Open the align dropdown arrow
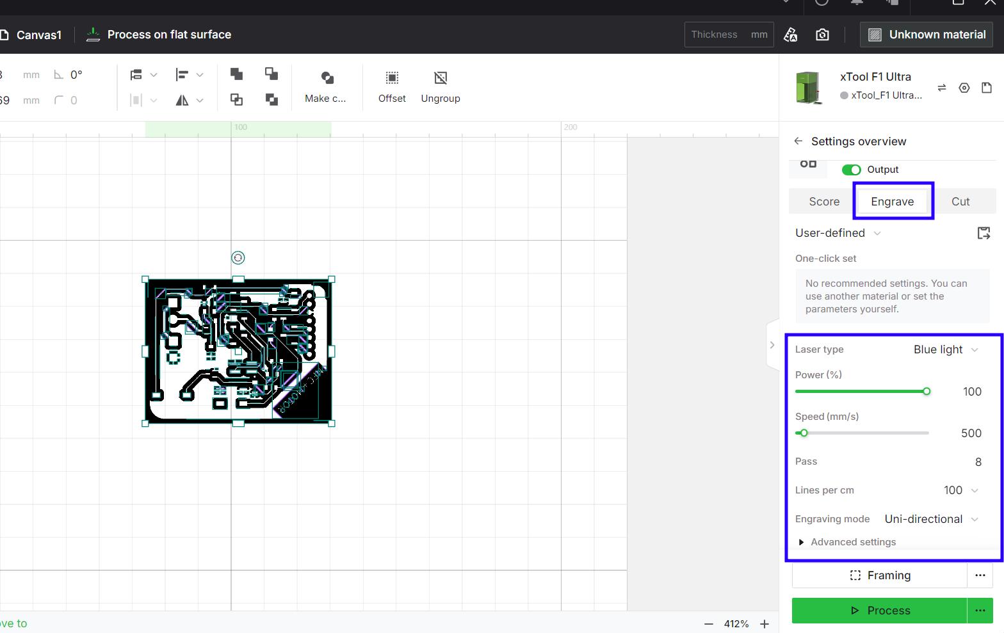Image resolution: width=1004 pixels, height=633 pixels. (154, 75)
